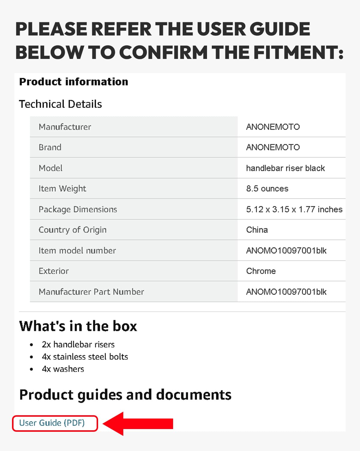Image resolution: width=360 pixels, height=451 pixels.
Task: Select the Exterior value Chrome
Action: pos(261,271)
